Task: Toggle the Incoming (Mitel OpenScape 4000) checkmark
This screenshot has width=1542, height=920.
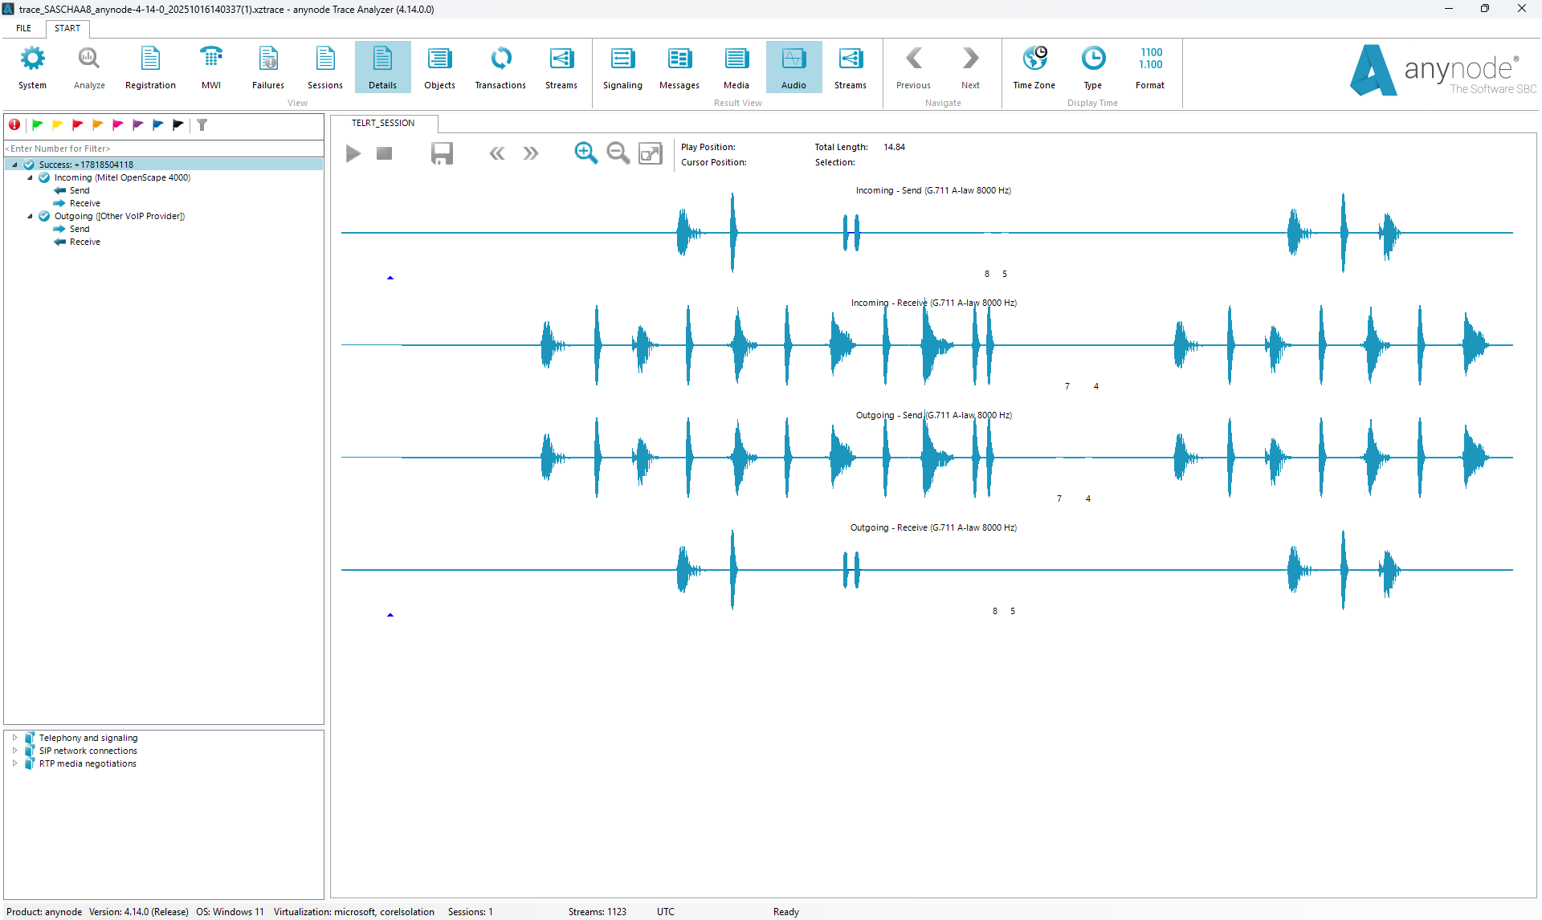Action: coord(44,177)
